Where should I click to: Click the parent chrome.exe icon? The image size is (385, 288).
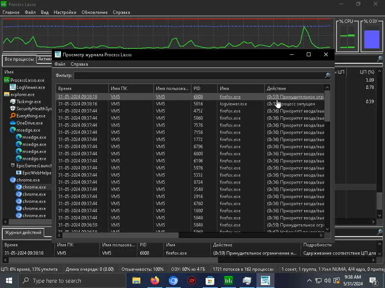12,180
